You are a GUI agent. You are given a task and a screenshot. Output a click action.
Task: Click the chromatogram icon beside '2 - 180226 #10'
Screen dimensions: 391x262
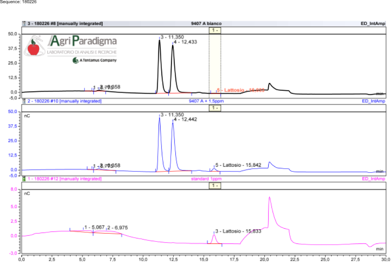point(24,101)
